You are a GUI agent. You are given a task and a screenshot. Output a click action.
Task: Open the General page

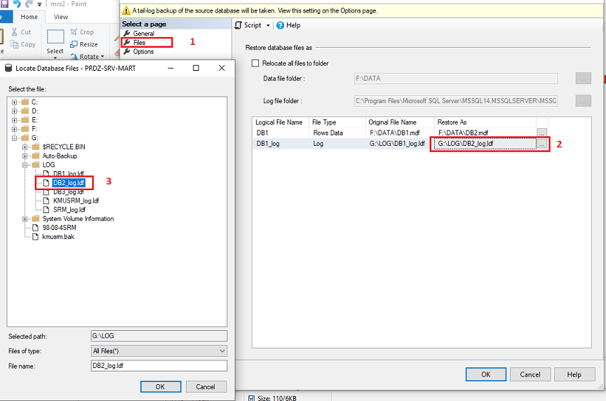tap(143, 34)
